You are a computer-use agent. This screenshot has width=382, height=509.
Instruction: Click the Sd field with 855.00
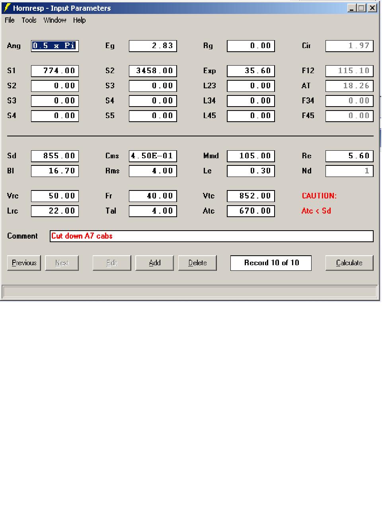55,156
